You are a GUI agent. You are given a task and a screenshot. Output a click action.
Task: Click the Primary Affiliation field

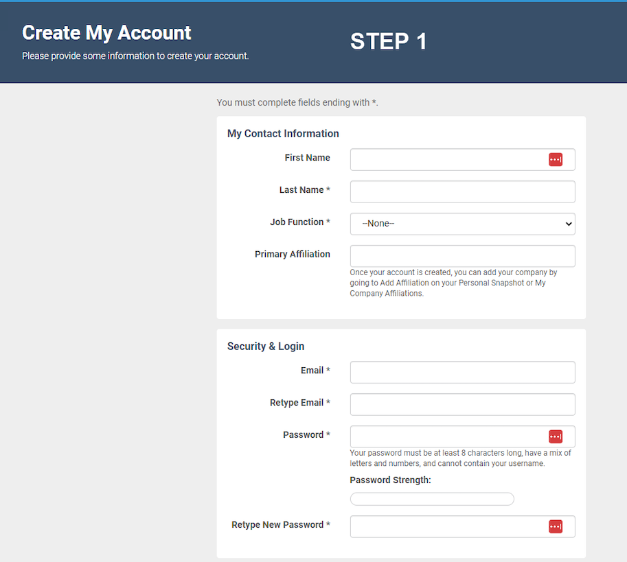(461, 255)
